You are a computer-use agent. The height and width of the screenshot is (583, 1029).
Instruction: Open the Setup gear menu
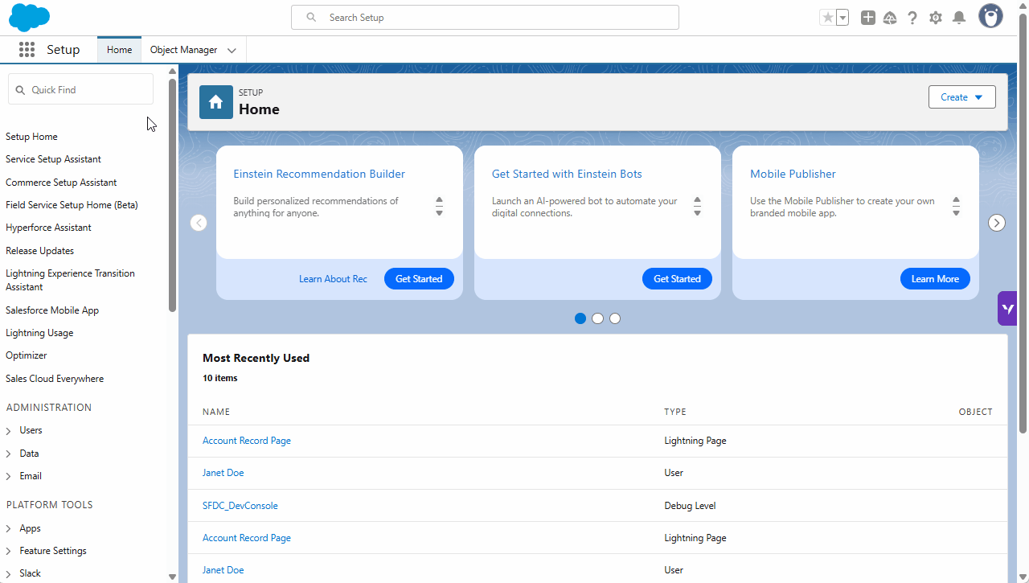point(936,18)
